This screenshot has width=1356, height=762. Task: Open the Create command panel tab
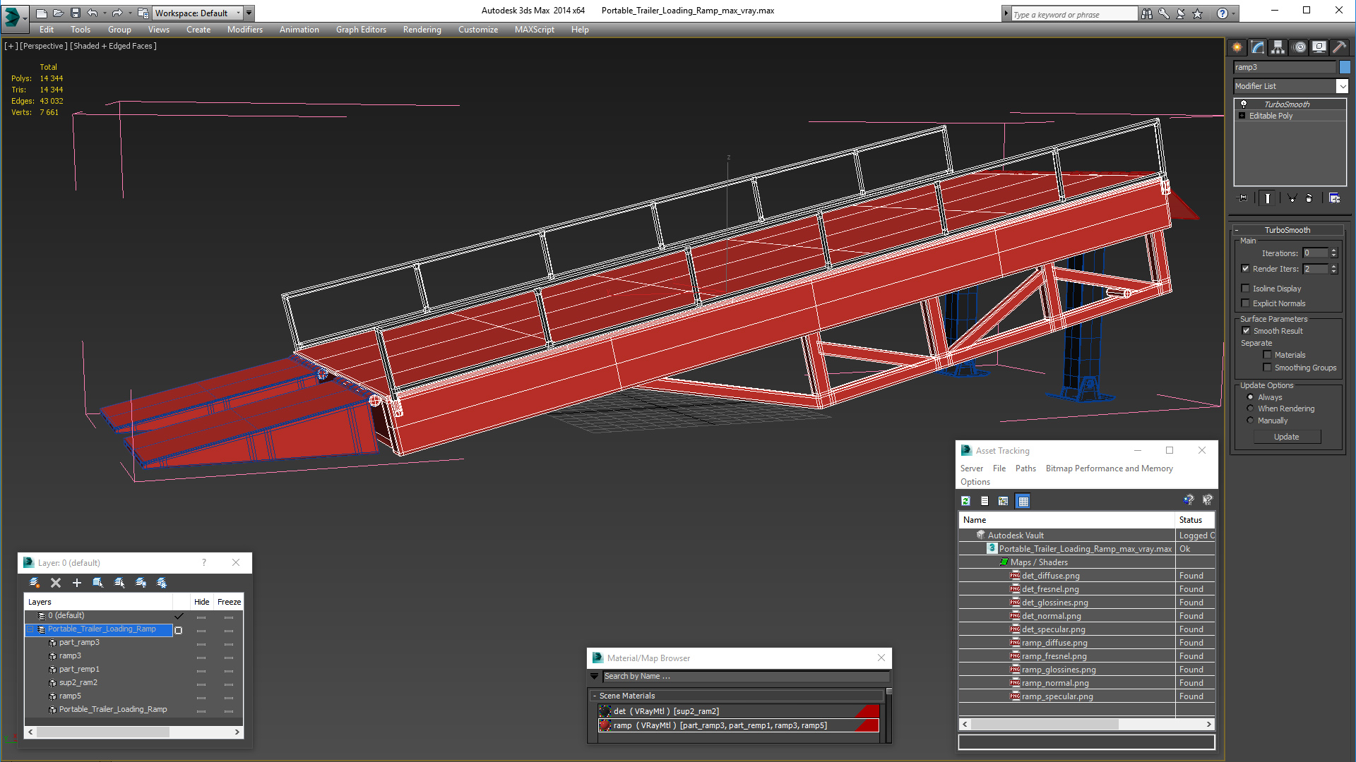click(x=1237, y=47)
